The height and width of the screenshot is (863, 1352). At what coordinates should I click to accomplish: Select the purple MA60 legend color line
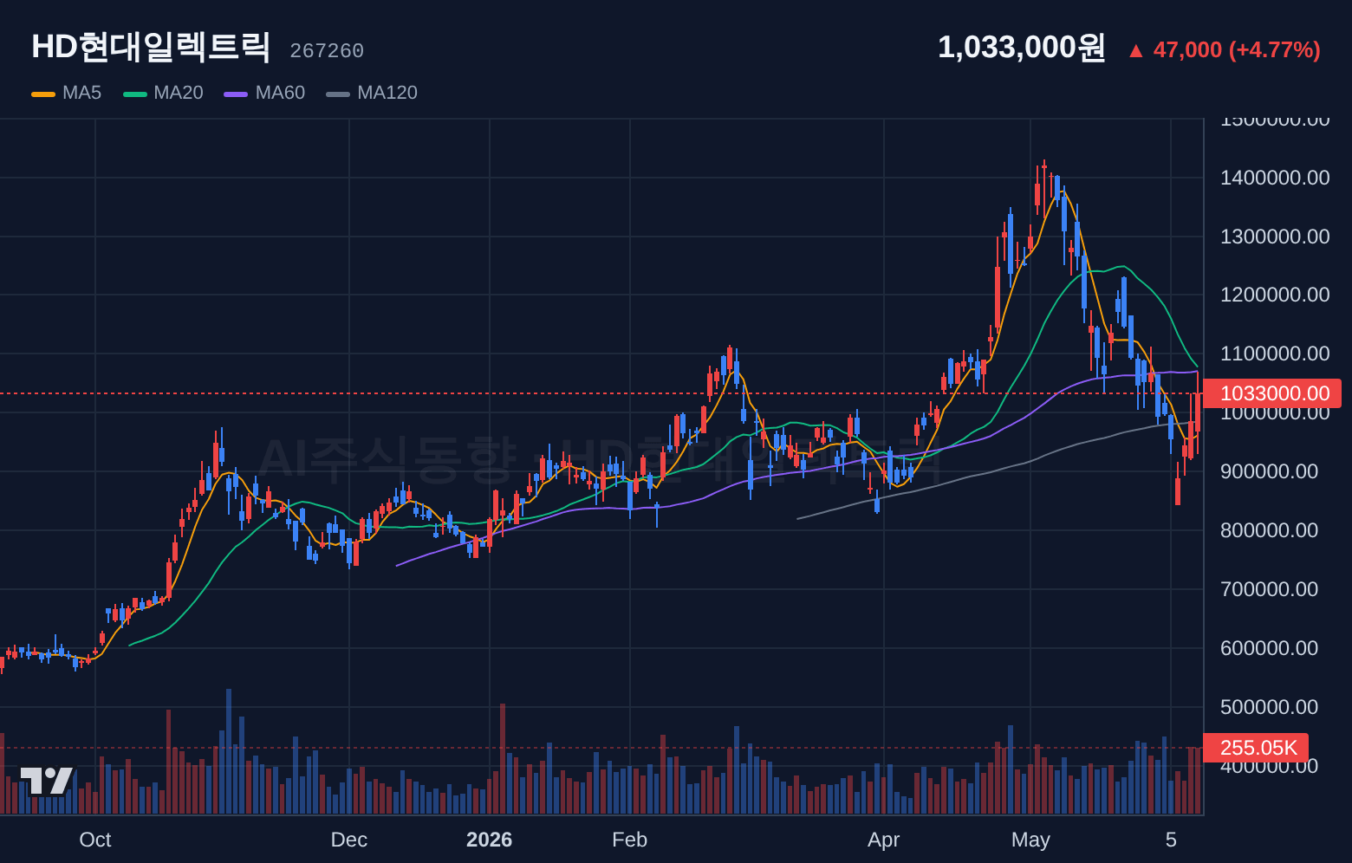(x=236, y=94)
